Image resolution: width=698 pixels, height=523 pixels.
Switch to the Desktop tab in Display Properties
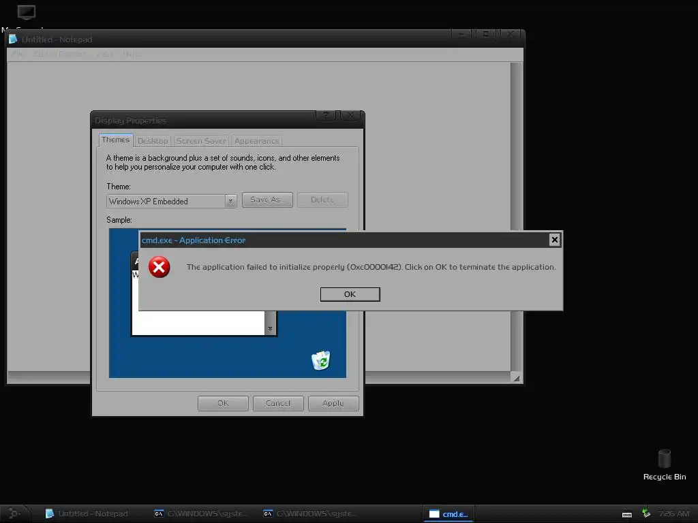coord(153,141)
